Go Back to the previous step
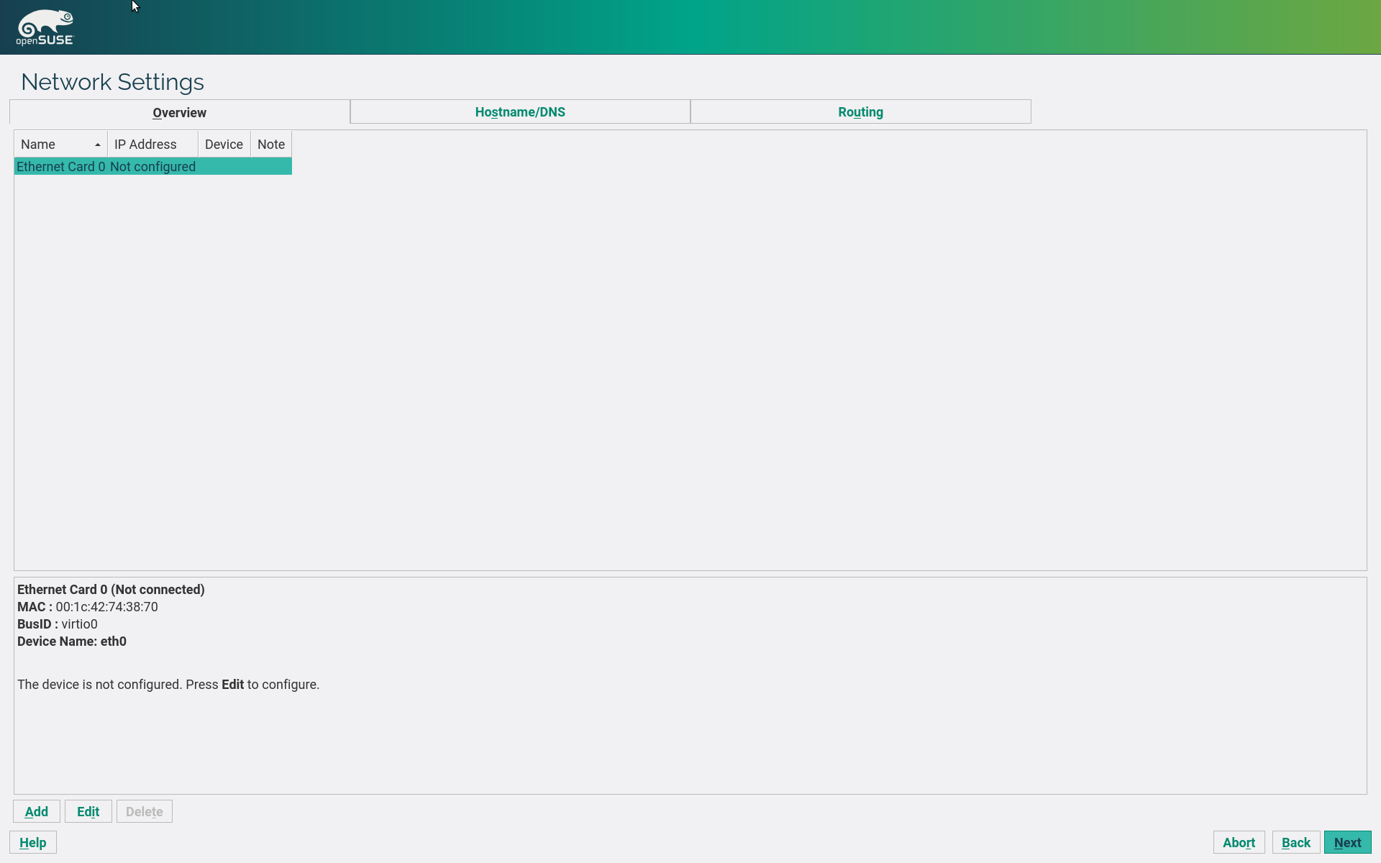Screen dimensions: 1381x863 pos(1295,842)
